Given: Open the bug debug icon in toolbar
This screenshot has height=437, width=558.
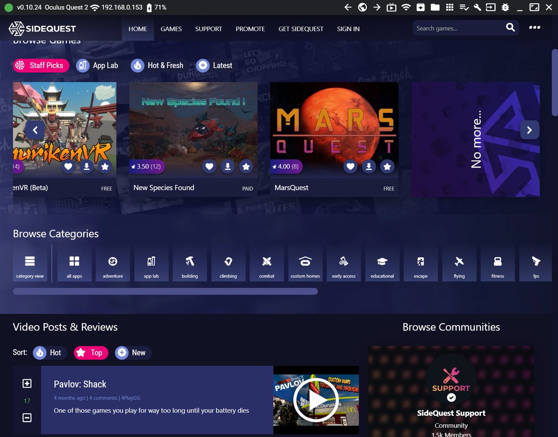Looking at the screenshot, I should click(505, 7).
